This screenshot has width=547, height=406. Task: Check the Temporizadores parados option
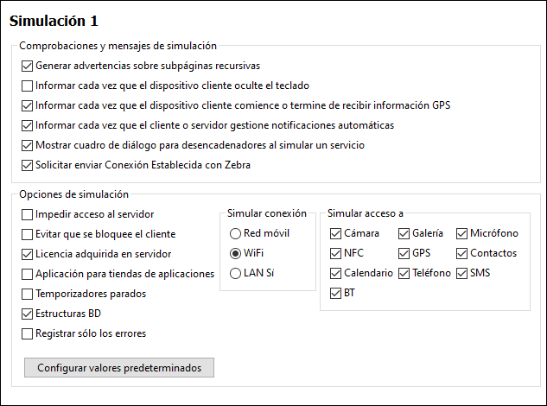pos(28,294)
